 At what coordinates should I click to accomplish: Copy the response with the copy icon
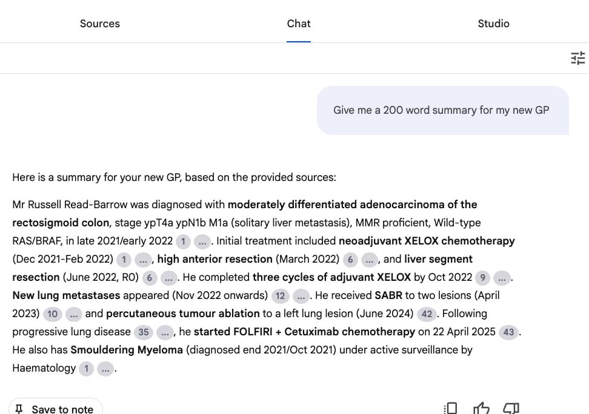451,409
